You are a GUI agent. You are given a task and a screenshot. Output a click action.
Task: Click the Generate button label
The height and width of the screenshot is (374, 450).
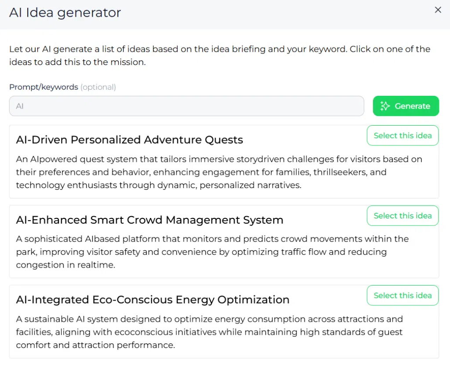click(x=412, y=106)
